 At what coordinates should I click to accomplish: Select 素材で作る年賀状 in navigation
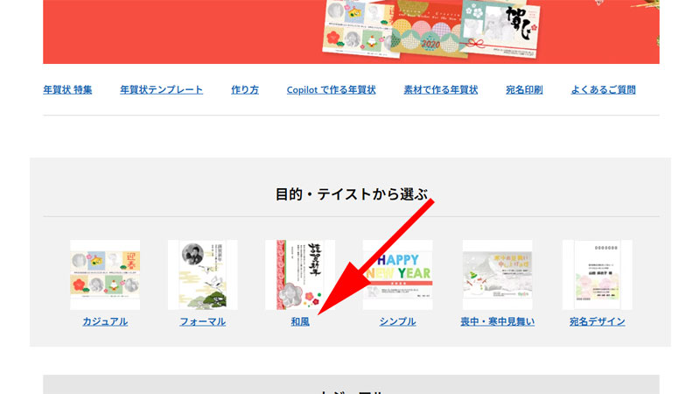[441, 90]
